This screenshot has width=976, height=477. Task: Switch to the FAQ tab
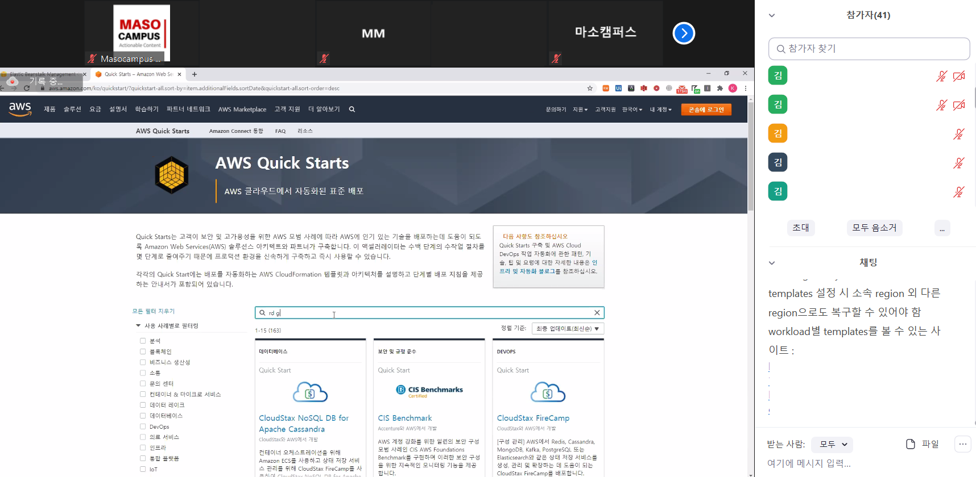tap(280, 131)
